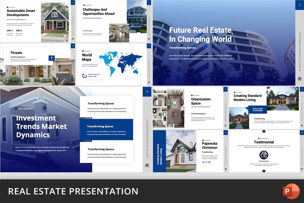This screenshot has width=304, height=203.
Task: Click the Twitter icon under Pajamuka Christmor
Action: tap(203, 162)
